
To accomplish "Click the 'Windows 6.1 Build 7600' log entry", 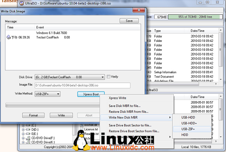I will pos(51,33).
